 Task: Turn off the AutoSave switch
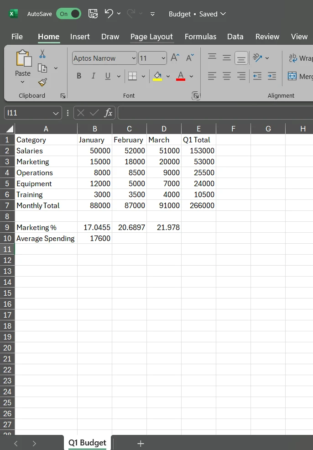tap(68, 14)
